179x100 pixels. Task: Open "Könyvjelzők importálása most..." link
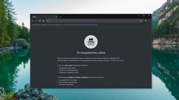pyautogui.click(x=88, y=25)
